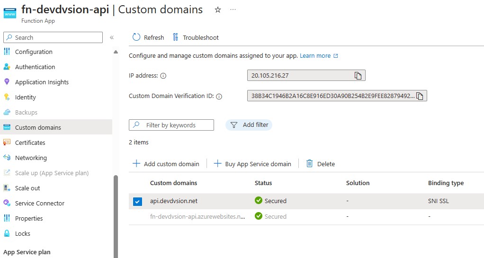Click Secured status for api.devdvsion.net
The width and height of the screenshot is (484, 258).
271,201
